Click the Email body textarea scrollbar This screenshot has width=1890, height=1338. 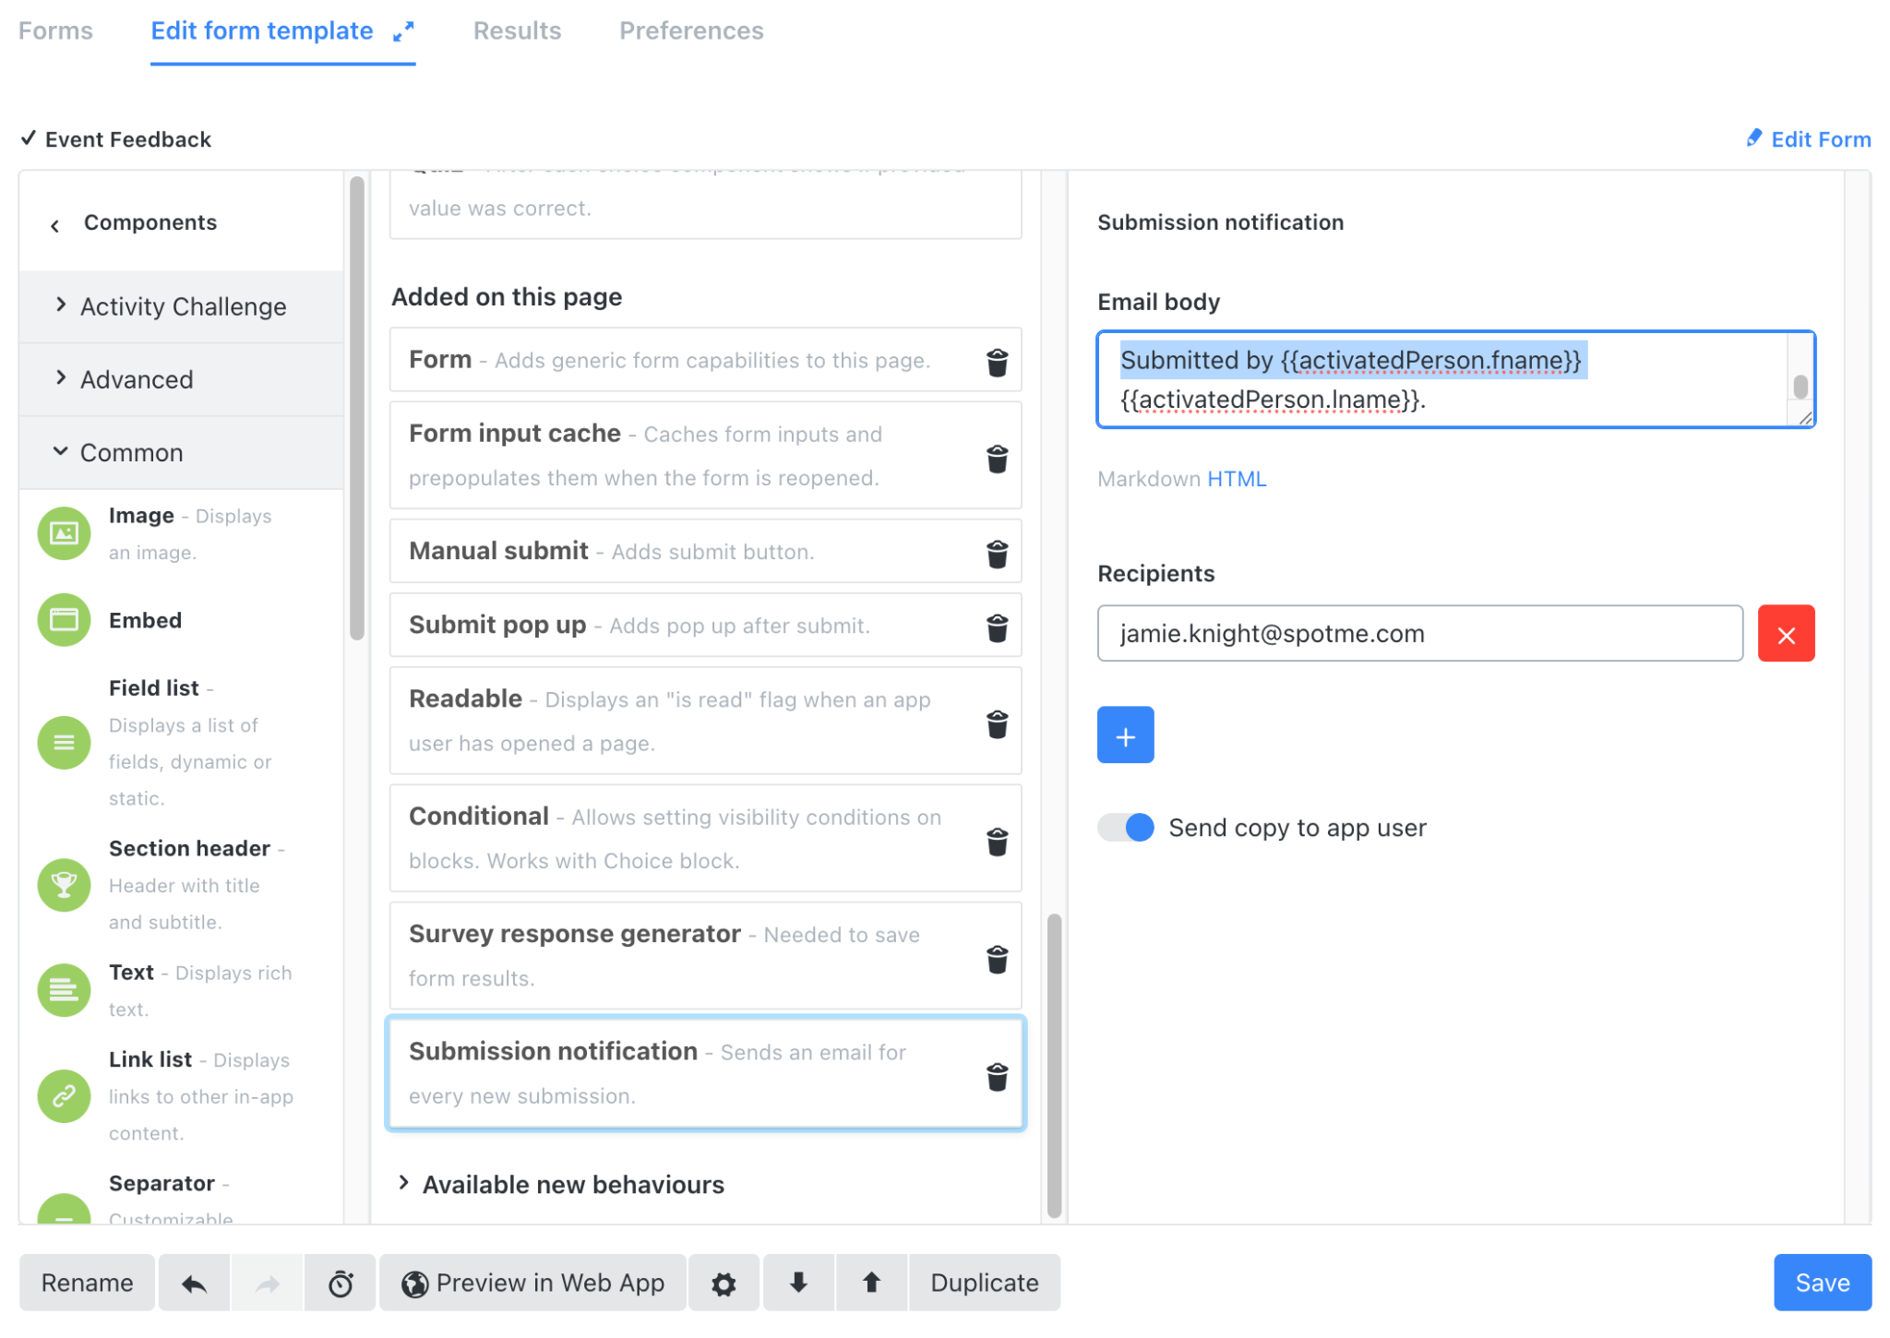pos(1800,386)
